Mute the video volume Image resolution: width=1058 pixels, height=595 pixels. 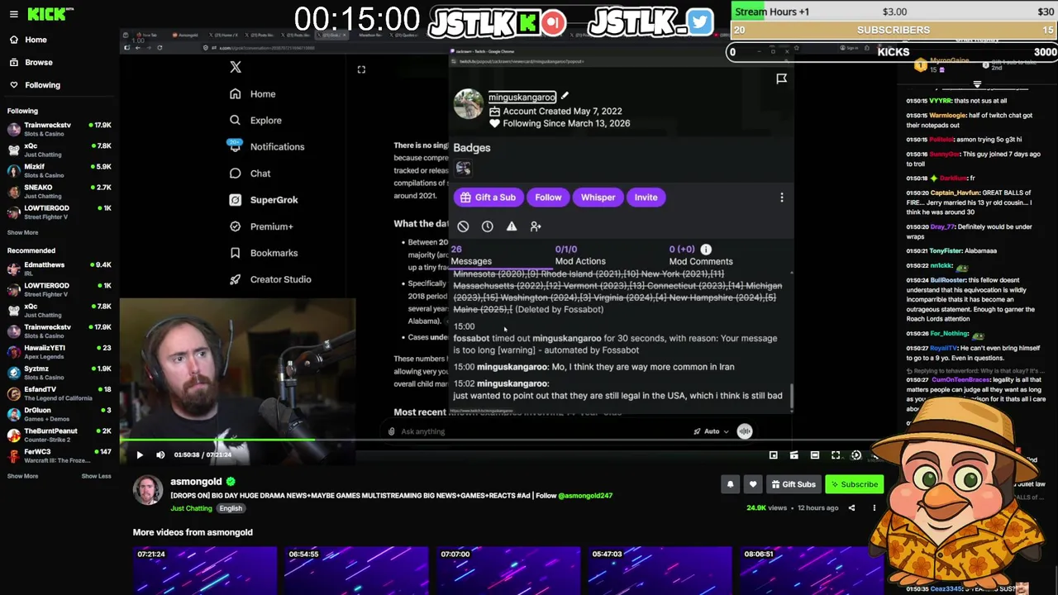tap(160, 455)
